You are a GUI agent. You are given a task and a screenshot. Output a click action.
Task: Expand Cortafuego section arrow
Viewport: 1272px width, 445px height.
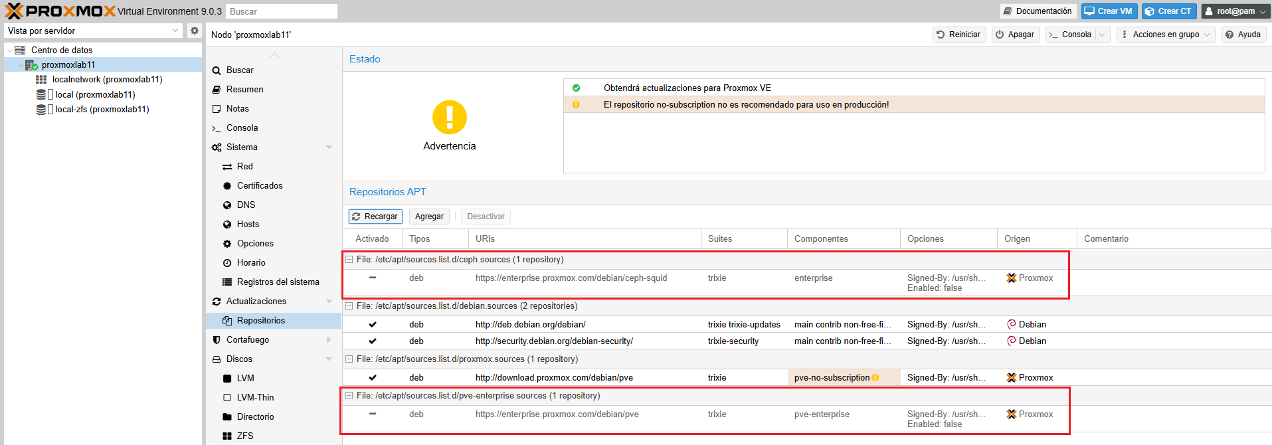tap(329, 340)
